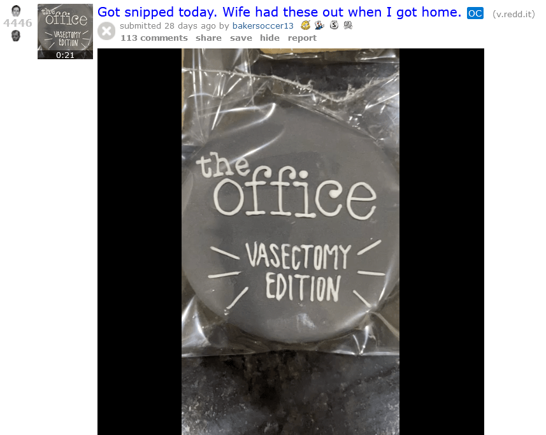Click the second award icon beside the username
Image resolution: width=546 pixels, height=435 pixels.
tap(319, 25)
